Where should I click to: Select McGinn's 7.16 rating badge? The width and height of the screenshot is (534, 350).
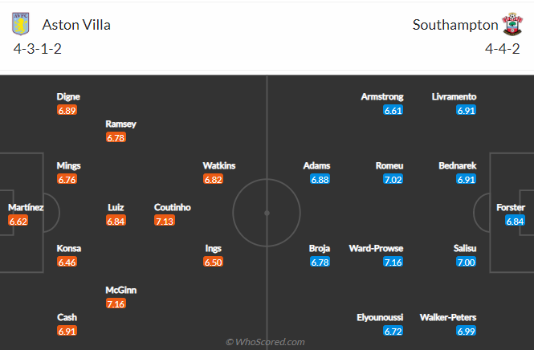pos(116,303)
